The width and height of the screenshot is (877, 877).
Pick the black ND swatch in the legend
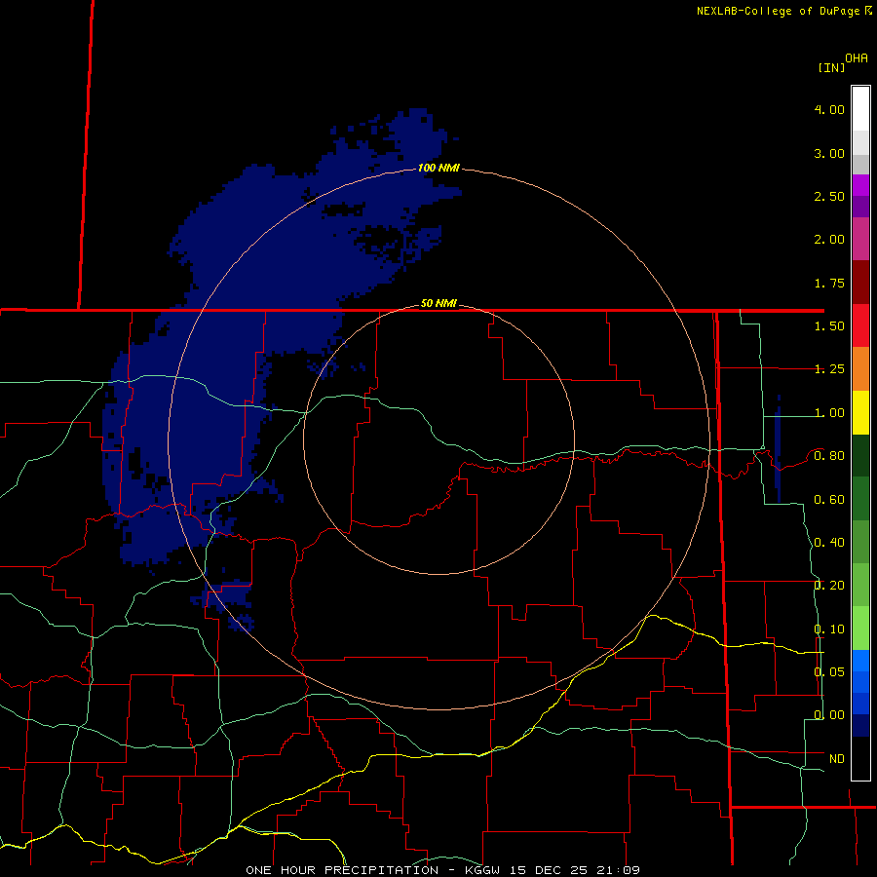860,758
